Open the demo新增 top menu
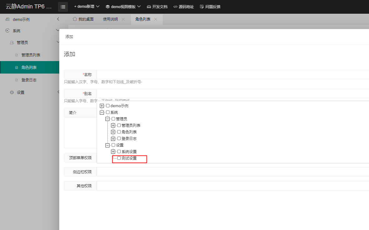Image resolution: width=369 pixels, height=230 pixels. (87, 7)
